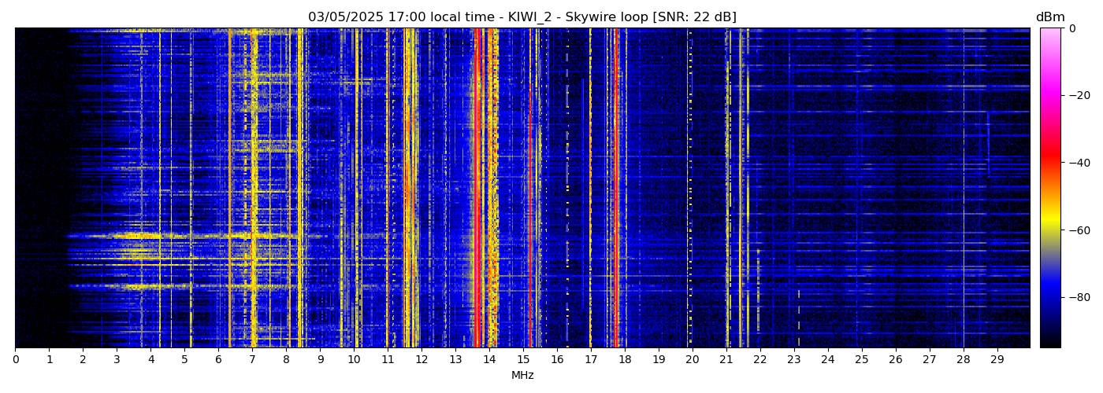Click the −60 colorbar tick label
The height and width of the screenshot is (393, 1103).
tap(1079, 230)
